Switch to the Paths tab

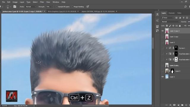pyautogui.click(x=179, y=13)
